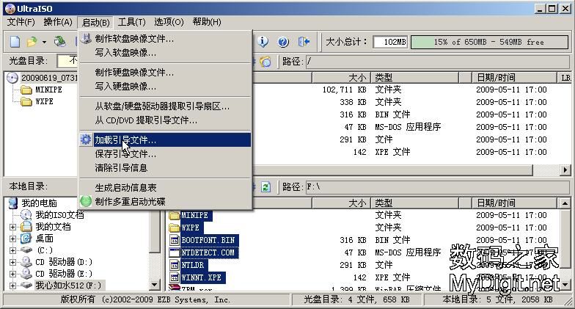Click the local tree scrollbar down arrow

coord(154,285)
